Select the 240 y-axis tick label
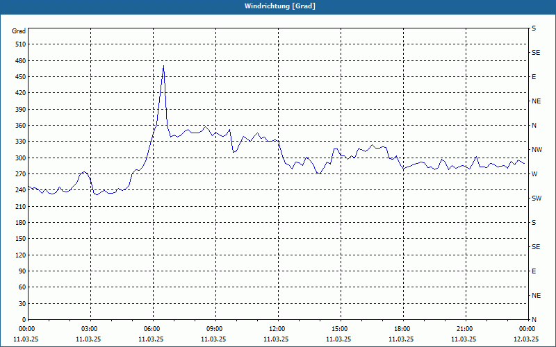The width and height of the screenshot is (556, 347). pos(21,190)
